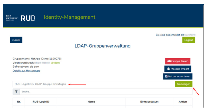The image size is (207, 112).
Task: Click the Aktion column header
Action: (x=183, y=102)
